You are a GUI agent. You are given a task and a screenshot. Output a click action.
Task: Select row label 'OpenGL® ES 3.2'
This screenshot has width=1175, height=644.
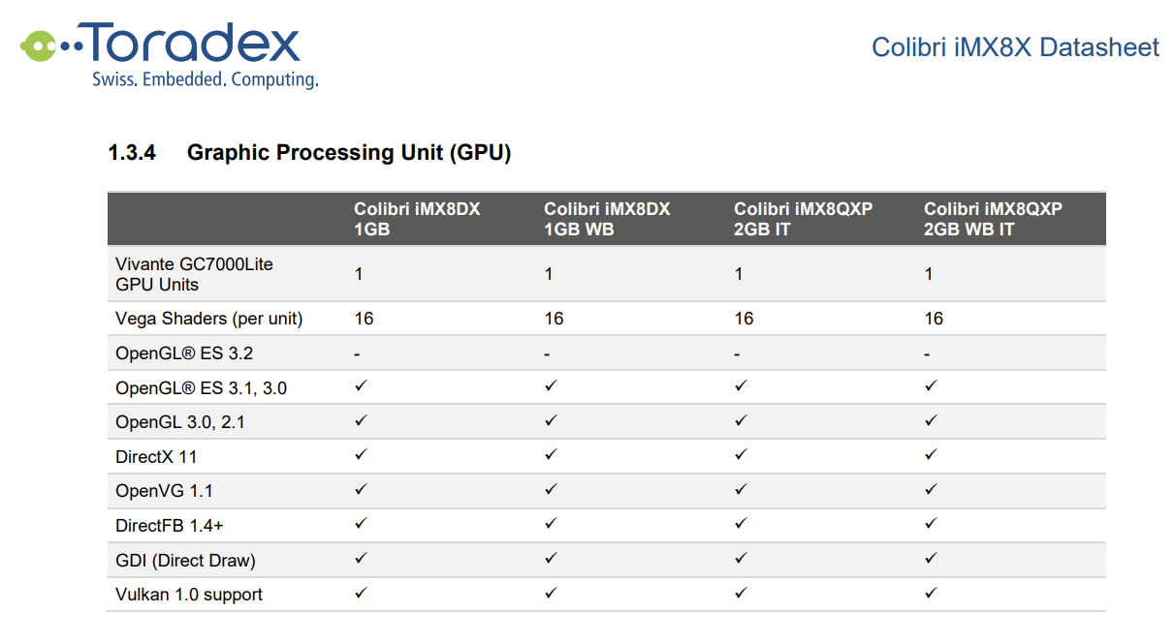(x=184, y=353)
